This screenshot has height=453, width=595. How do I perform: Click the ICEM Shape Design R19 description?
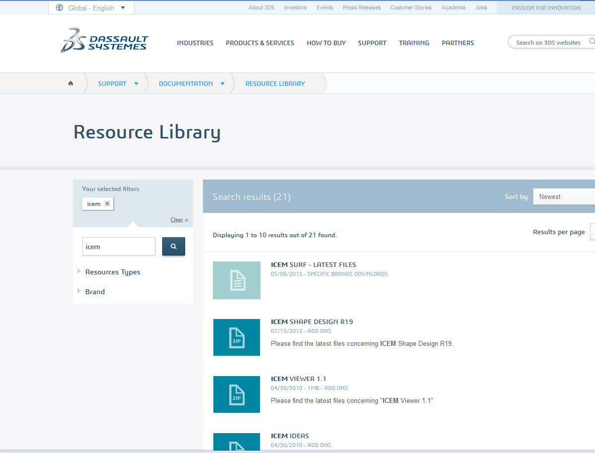[x=362, y=344]
